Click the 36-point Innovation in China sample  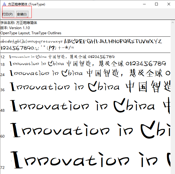click(90, 87)
